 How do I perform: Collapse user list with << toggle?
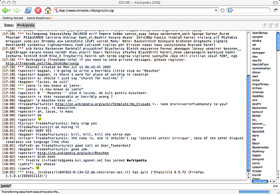[275, 186]
